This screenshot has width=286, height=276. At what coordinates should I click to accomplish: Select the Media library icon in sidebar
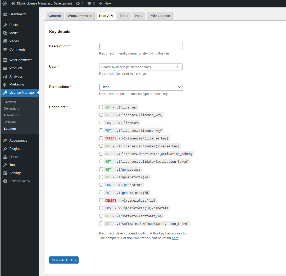click(6, 33)
